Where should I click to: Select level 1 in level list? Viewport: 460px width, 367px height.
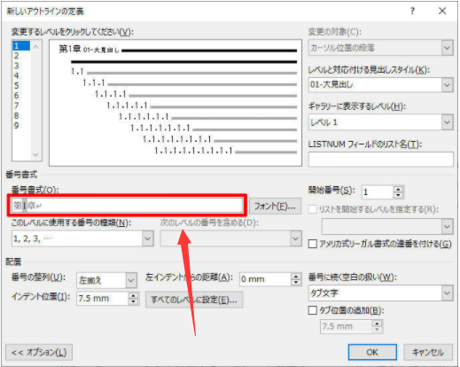click(21, 46)
